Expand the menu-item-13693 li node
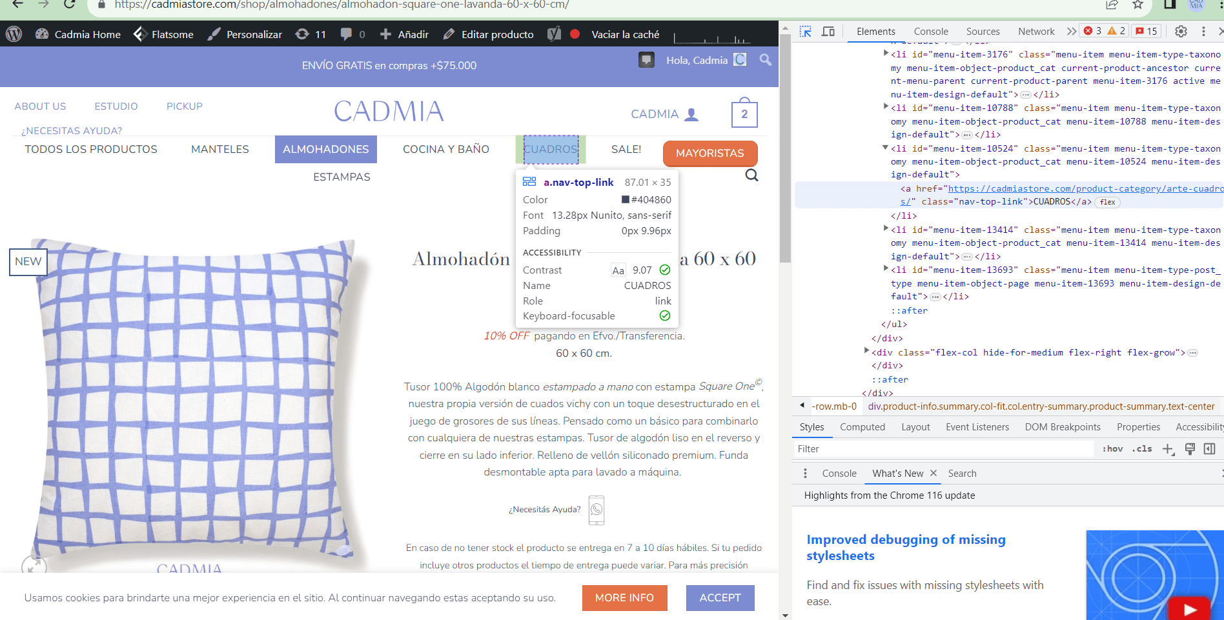This screenshot has height=620, width=1224. tap(886, 269)
